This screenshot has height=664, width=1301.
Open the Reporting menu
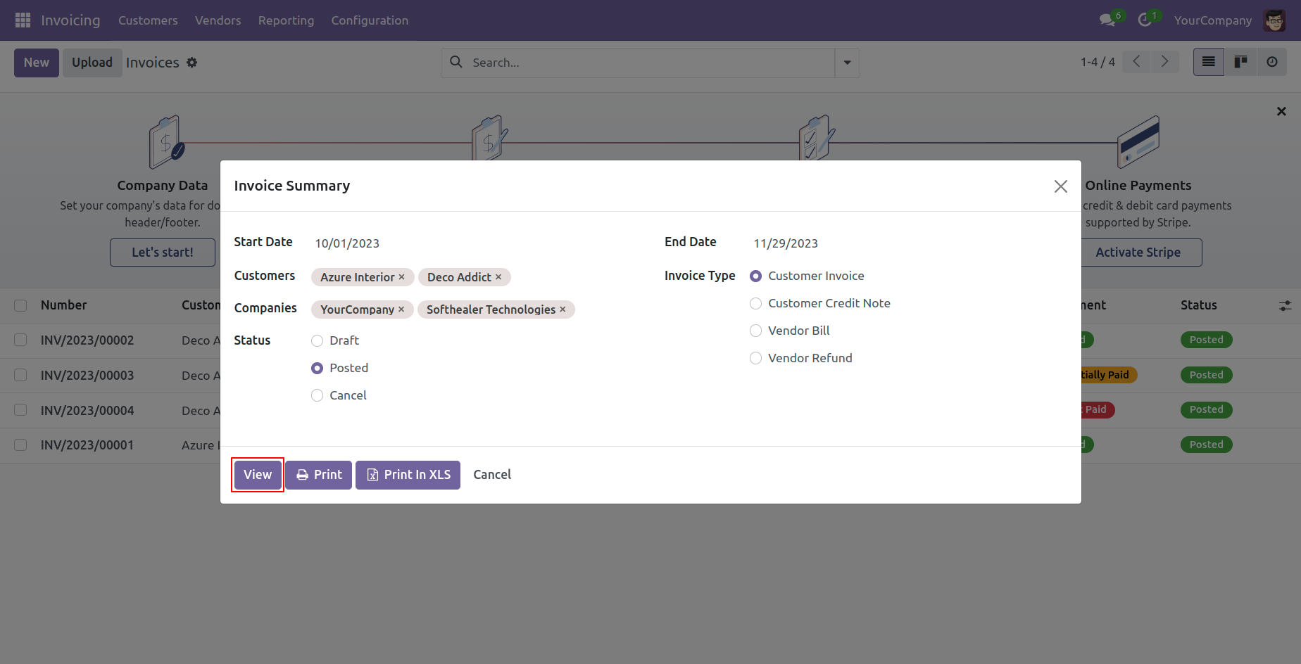286,20
